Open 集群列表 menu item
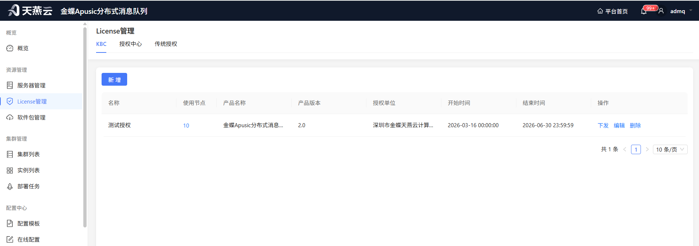Screen dimensions: 699x246 41,154
